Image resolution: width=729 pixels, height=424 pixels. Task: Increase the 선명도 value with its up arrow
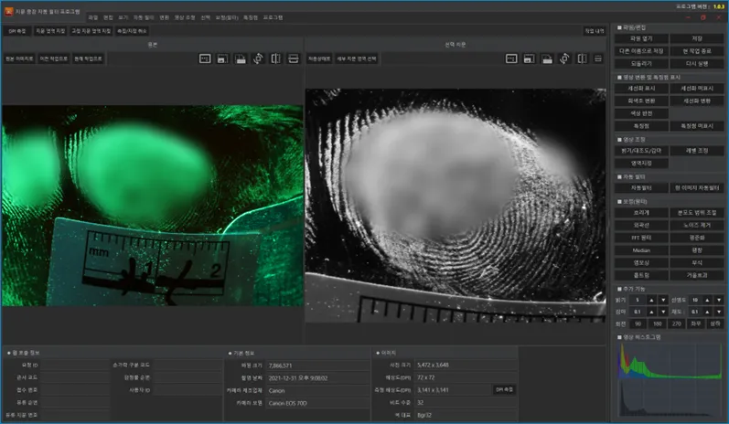(x=708, y=300)
